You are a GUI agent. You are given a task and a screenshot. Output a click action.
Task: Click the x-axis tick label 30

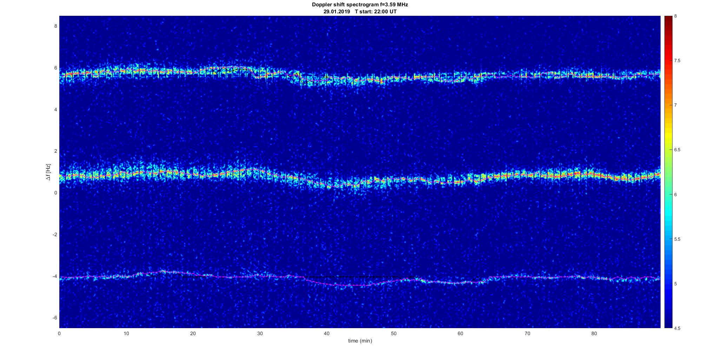260,333
